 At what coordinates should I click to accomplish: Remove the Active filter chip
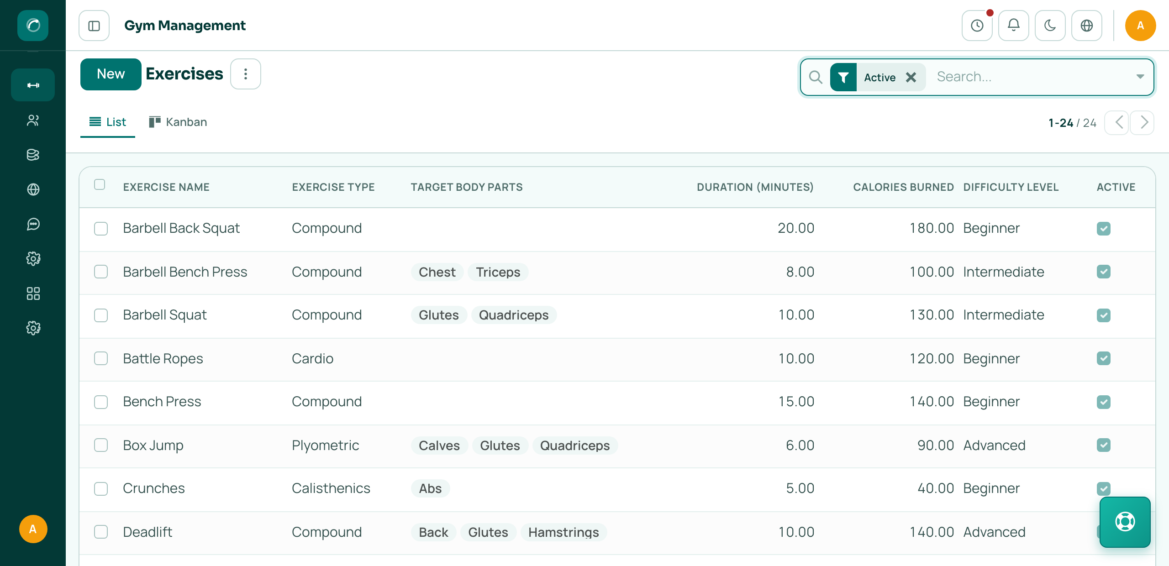(x=911, y=78)
